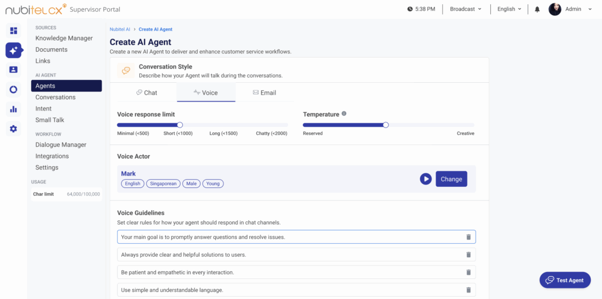The image size is (602, 299).
Task: Click the Voice Guidelines heading
Action: pos(141,213)
